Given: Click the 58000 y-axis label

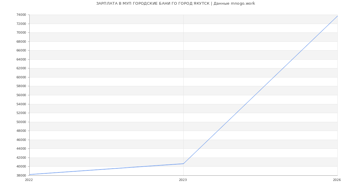Looking at the screenshot, I should (x=21, y=86).
